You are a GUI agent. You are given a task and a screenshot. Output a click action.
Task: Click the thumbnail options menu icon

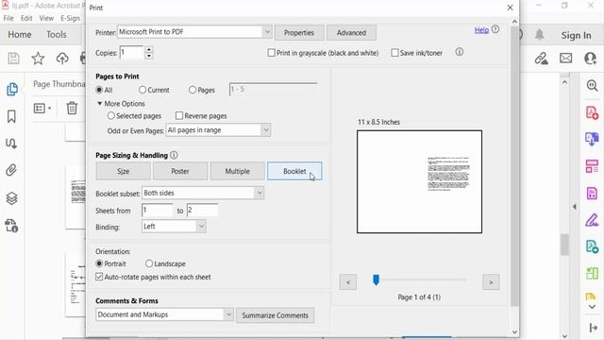pyautogui.click(x=42, y=109)
